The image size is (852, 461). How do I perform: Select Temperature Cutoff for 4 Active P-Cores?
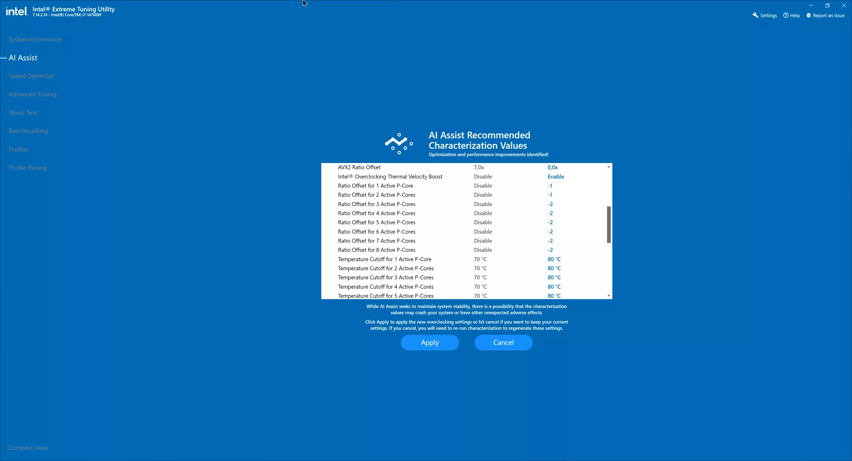point(464,287)
